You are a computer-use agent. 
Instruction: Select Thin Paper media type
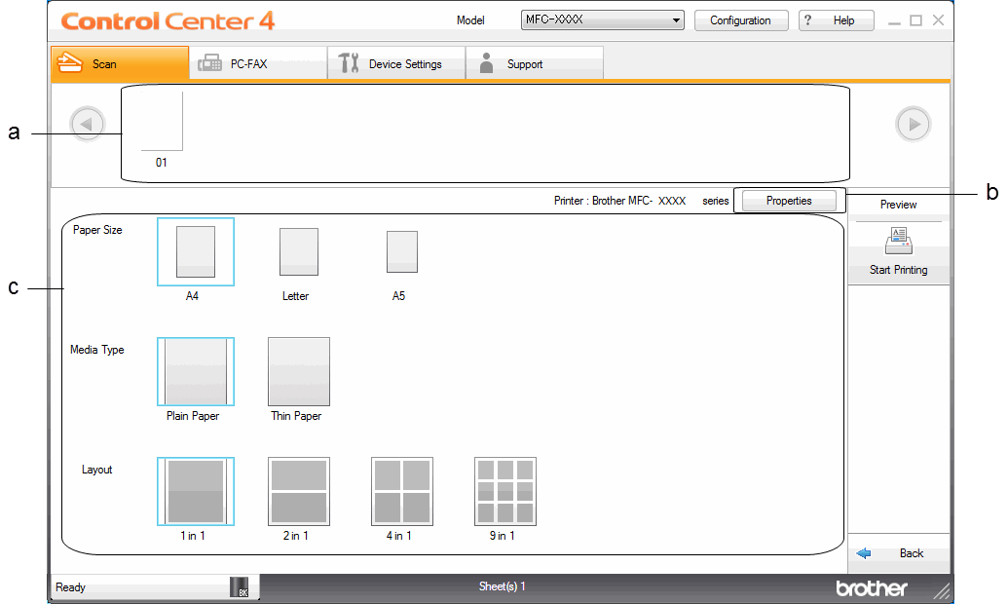(x=299, y=372)
